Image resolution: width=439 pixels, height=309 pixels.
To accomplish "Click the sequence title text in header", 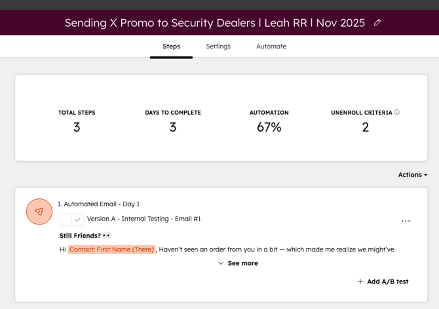I will click(214, 23).
